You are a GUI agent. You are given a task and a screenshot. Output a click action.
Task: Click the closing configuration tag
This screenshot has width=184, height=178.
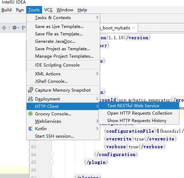(x=116, y=155)
